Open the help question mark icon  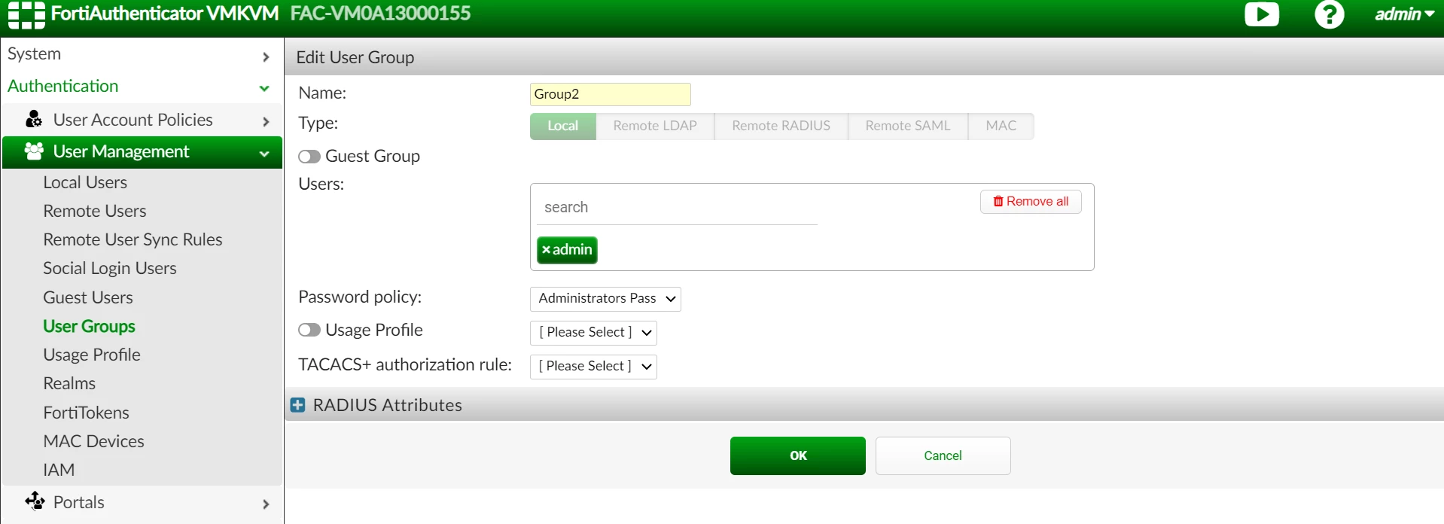click(1330, 14)
